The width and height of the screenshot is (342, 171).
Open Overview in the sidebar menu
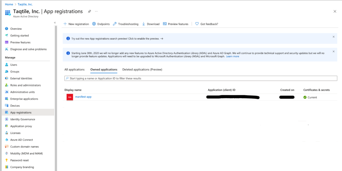click(x=16, y=29)
